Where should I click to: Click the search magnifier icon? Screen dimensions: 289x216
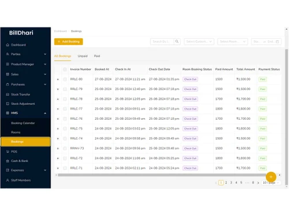[177, 41]
